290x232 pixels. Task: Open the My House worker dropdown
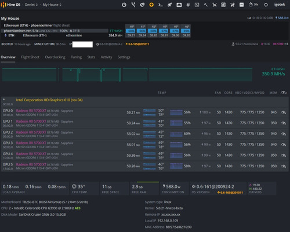coord(52,5)
